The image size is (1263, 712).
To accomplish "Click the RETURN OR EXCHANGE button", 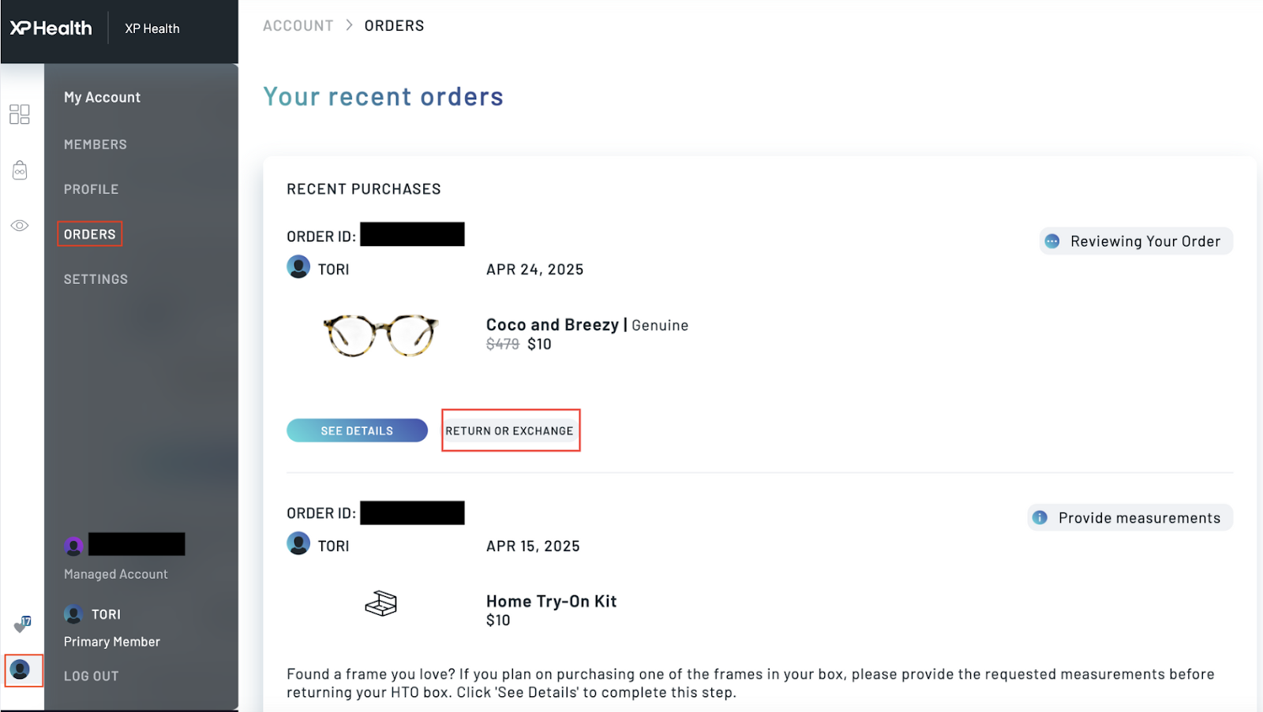I will (x=510, y=431).
